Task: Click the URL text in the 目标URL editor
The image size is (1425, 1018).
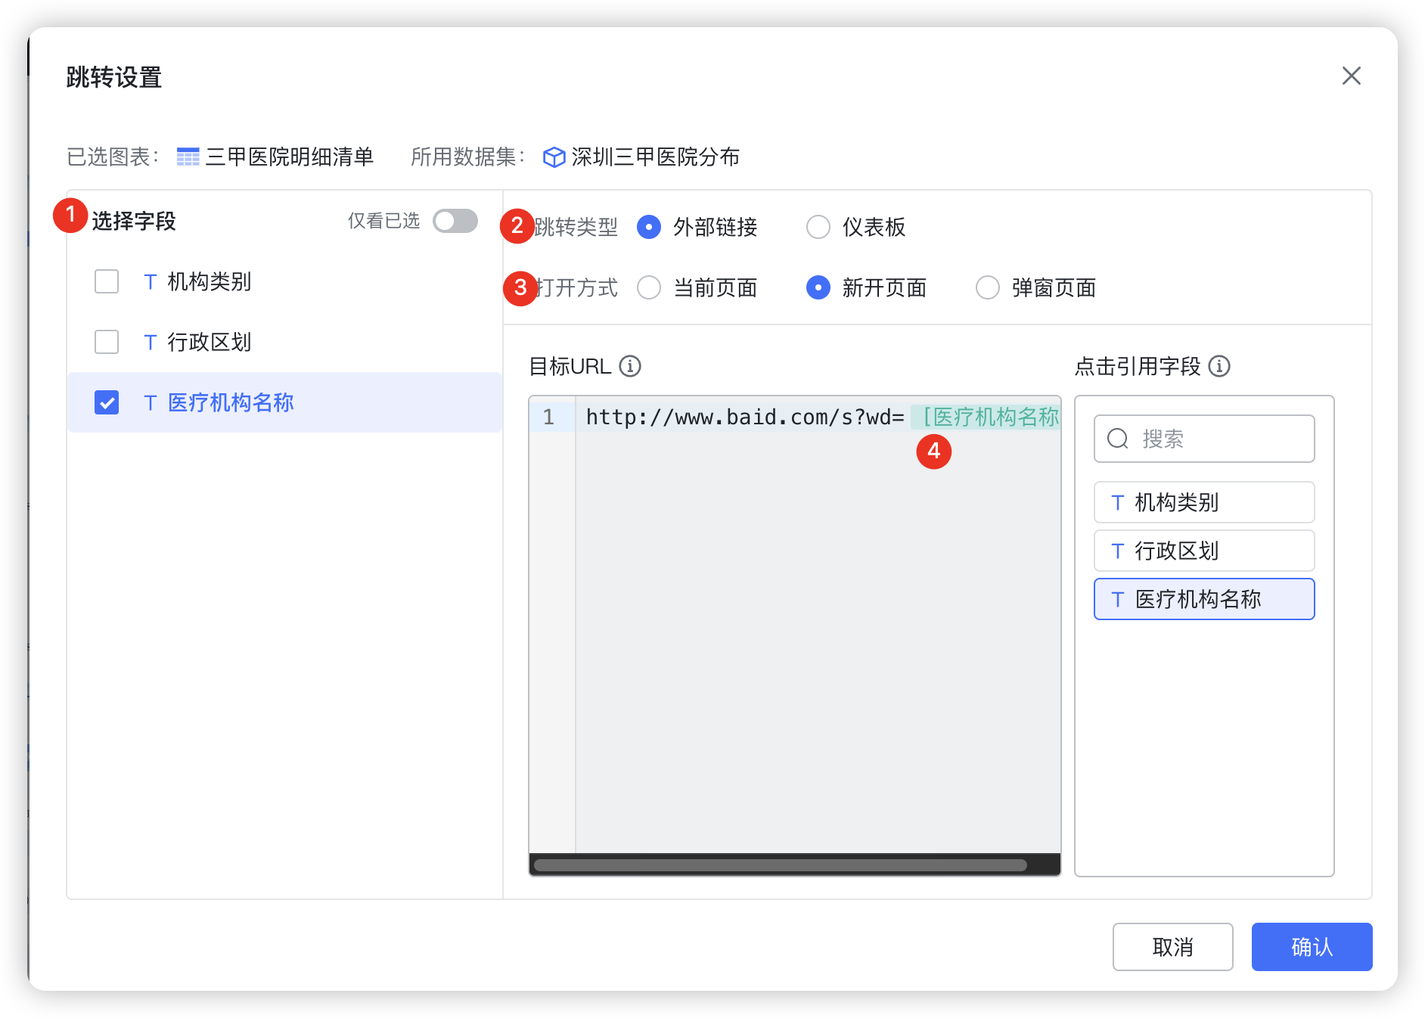Action: tap(745, 417)
